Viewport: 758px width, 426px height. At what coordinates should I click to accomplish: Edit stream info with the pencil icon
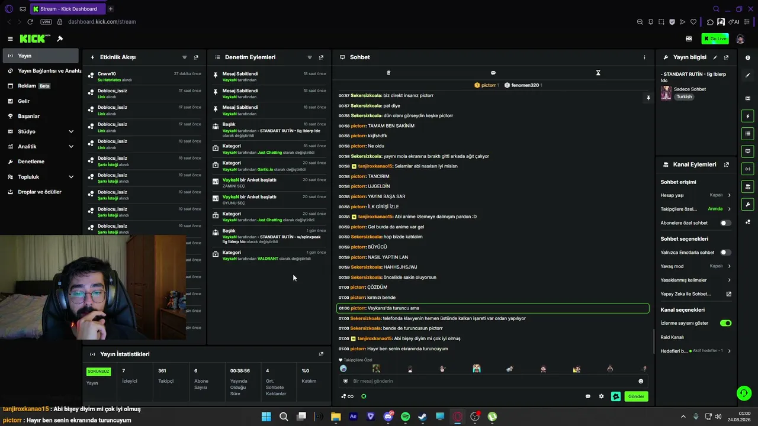coord(715,57)
